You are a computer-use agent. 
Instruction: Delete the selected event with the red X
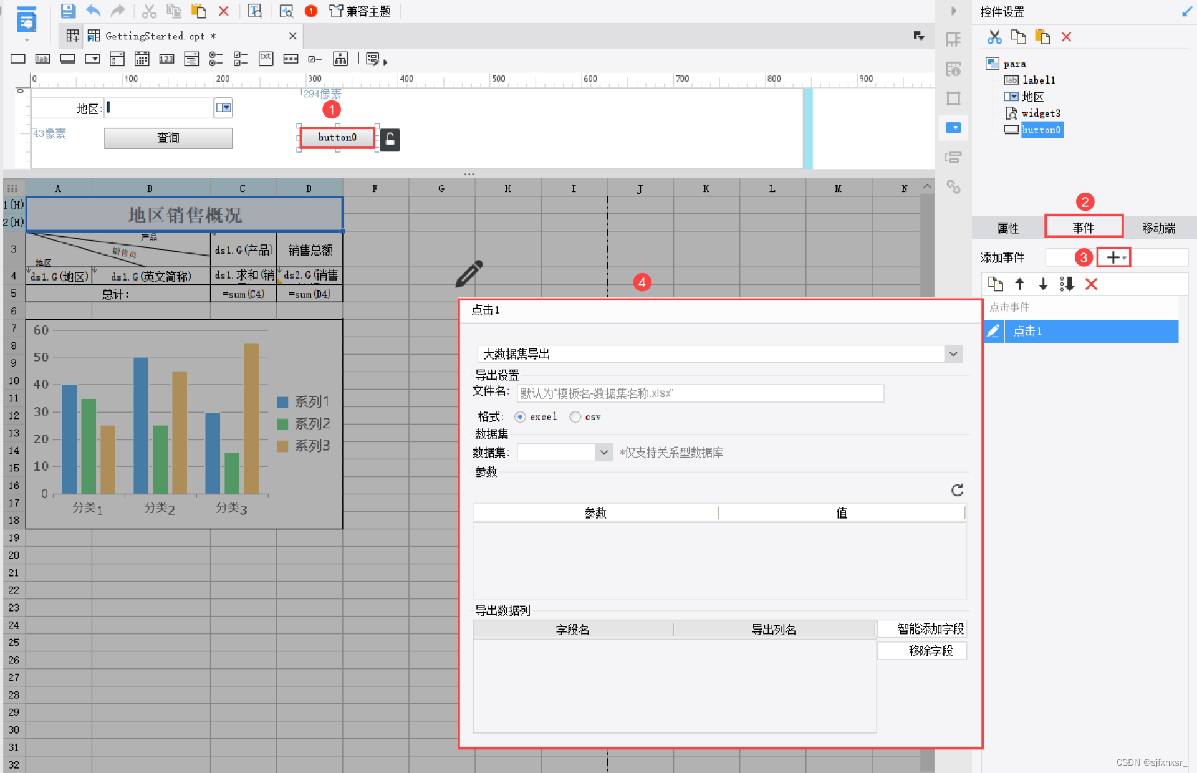1091,284
